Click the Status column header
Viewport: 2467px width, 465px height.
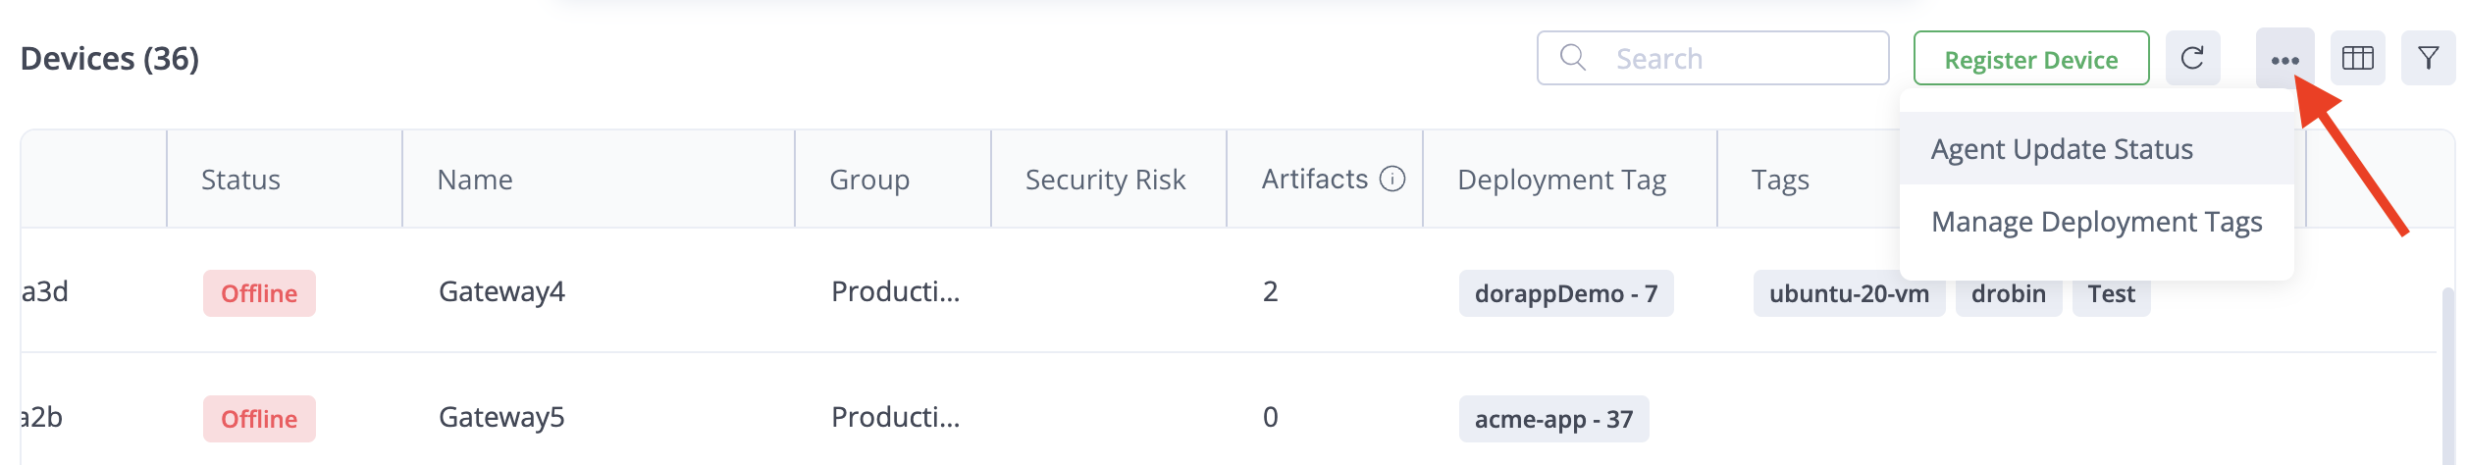240,181
